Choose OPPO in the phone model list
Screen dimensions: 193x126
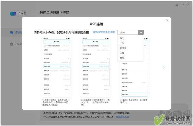click(x=123, y=48)
